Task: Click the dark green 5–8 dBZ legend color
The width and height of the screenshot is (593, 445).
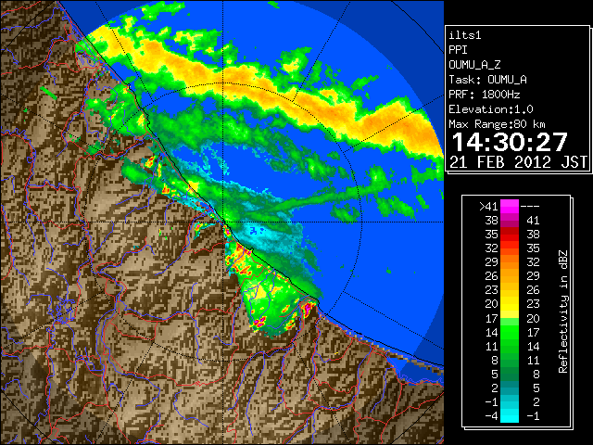Action: pyautogui.click(x=510, y=374)
